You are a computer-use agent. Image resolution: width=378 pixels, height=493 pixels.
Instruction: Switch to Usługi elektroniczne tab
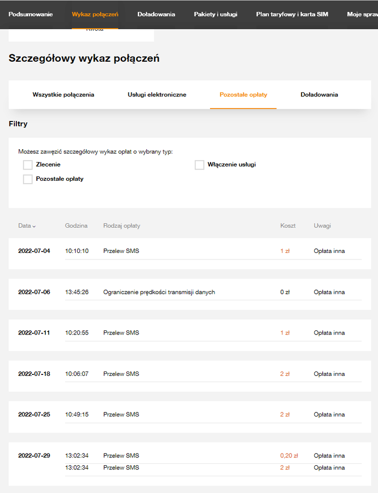click(x=157, y=94)
